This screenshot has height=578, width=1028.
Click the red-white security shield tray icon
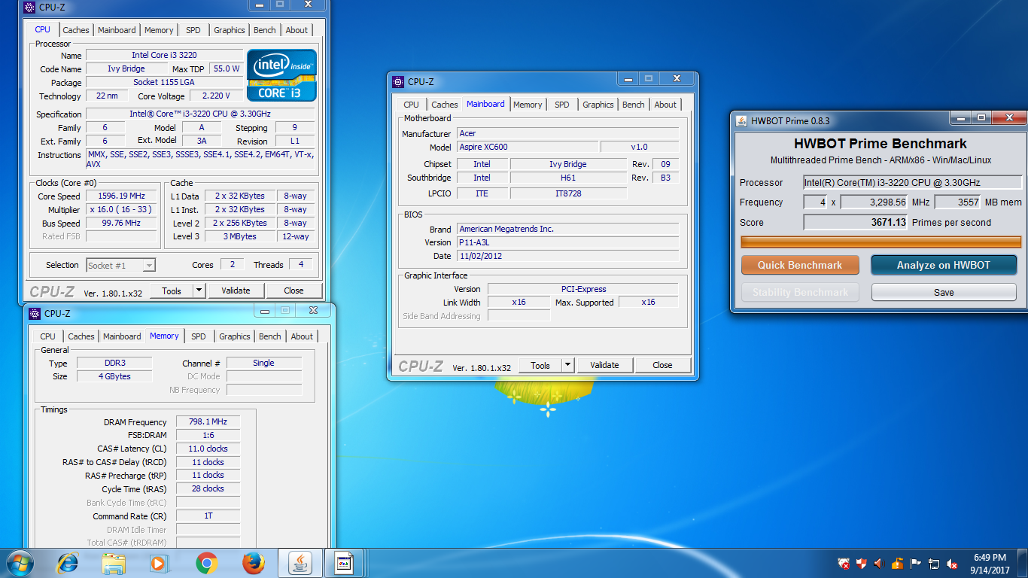(862, 563)
